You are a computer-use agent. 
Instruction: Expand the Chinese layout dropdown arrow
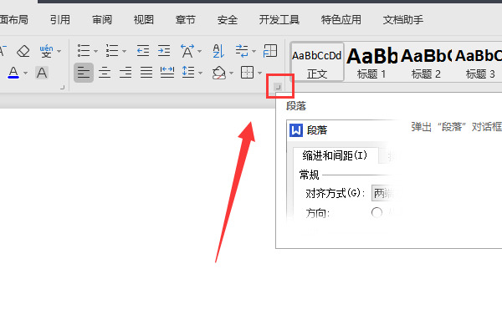(x=199, y=51)
